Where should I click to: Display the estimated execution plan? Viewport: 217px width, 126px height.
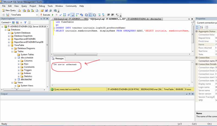pos(65,15)
